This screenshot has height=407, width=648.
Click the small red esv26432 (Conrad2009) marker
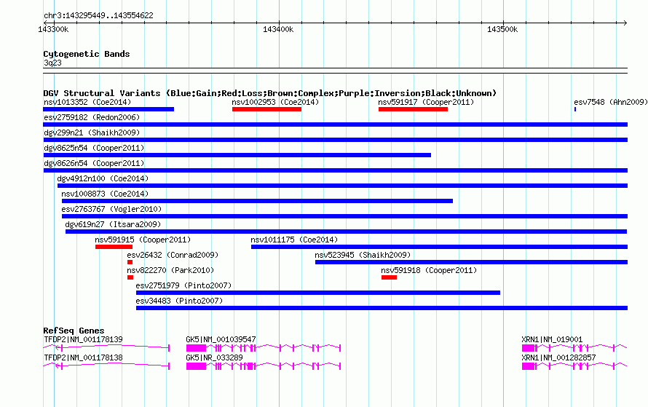[x=130, y=262]
